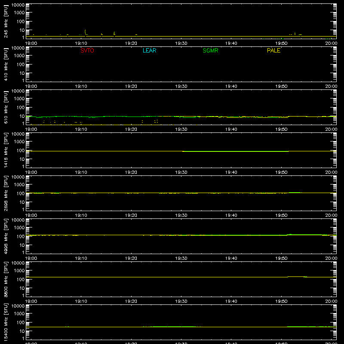This screenshot has width=344, height=344.
Task: Click 19:20 tick under the 8800 MHz plot
Action: point(131,301)
